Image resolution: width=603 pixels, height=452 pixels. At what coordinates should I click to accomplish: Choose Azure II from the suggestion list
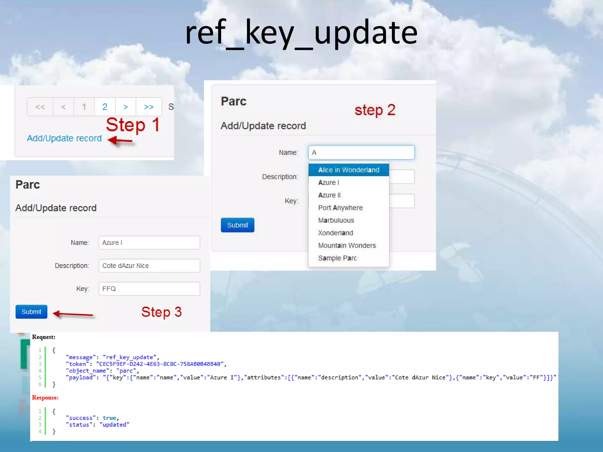(349, 195)
